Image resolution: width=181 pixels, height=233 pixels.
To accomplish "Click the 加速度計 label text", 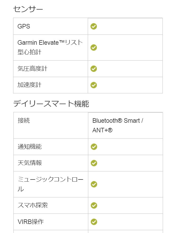I will pyautogui.click(x=29, y=85).
